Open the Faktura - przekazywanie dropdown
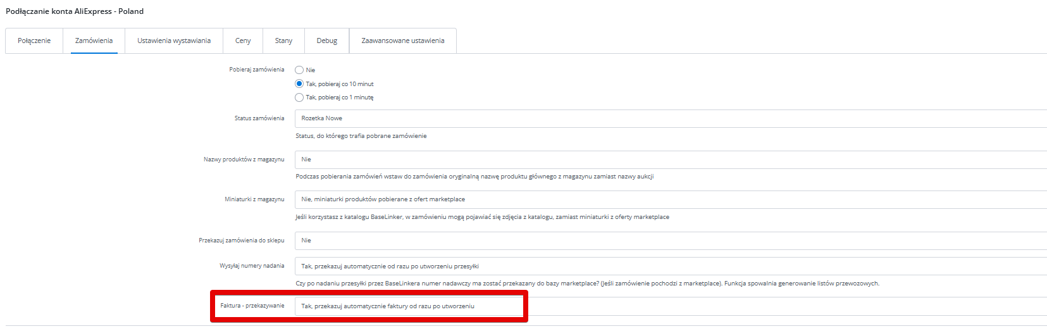1047x331 pixels. (x=671, y=306)
